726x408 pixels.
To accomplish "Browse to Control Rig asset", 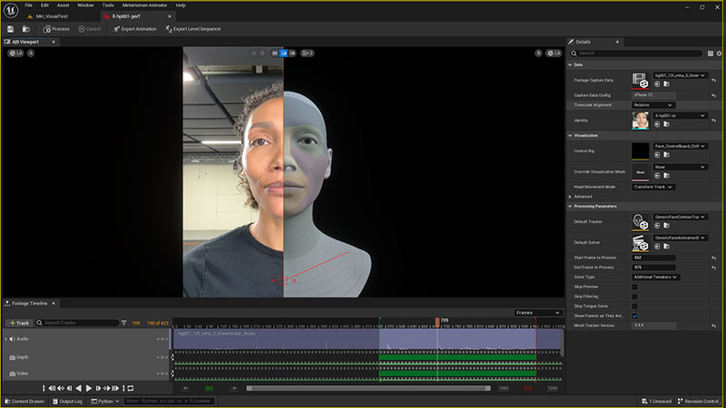I will click(666, 154).
